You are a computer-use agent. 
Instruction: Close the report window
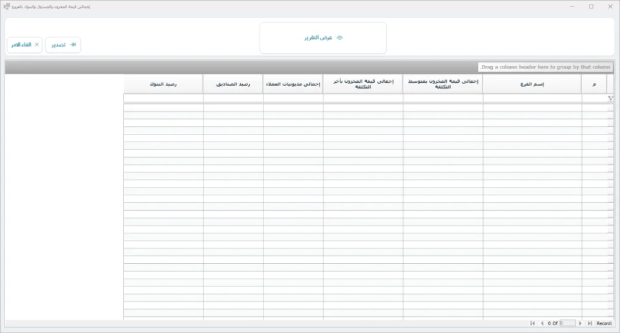click(610, 6)
